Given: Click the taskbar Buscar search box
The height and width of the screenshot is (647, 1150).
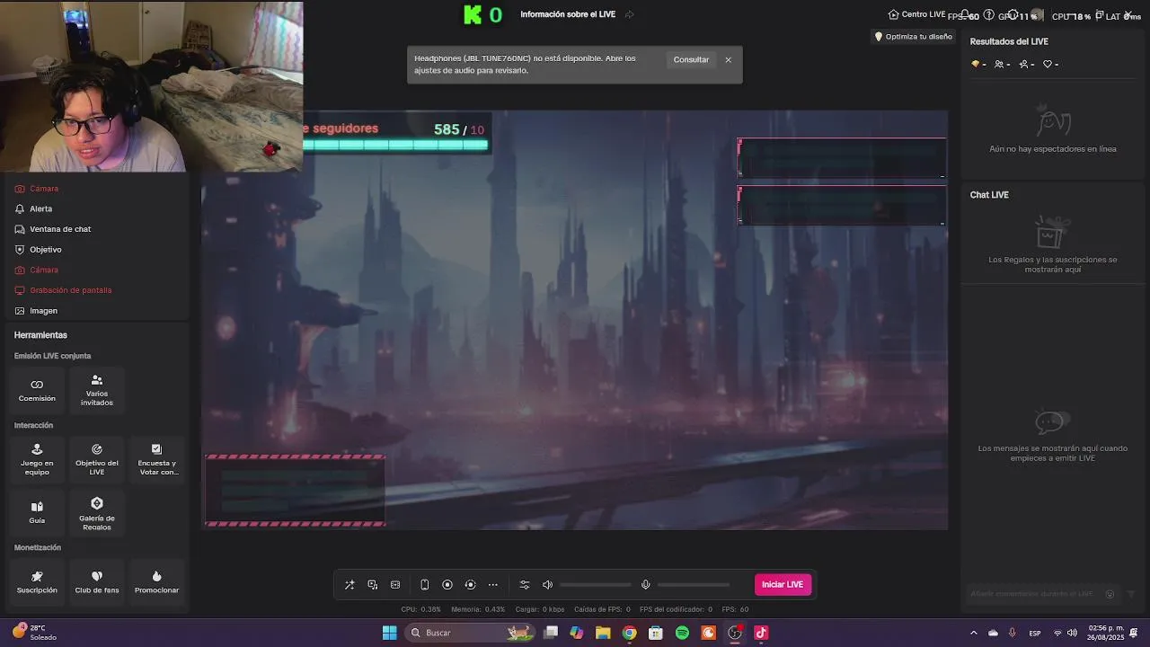Looking at the screenshot, I should 471,633.
